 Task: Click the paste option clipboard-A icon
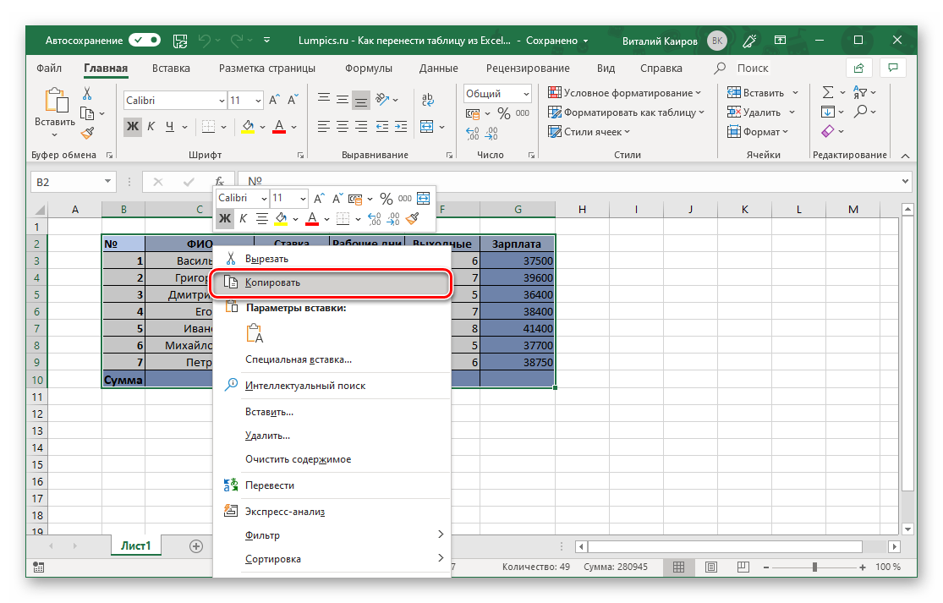tap(255, 333)
